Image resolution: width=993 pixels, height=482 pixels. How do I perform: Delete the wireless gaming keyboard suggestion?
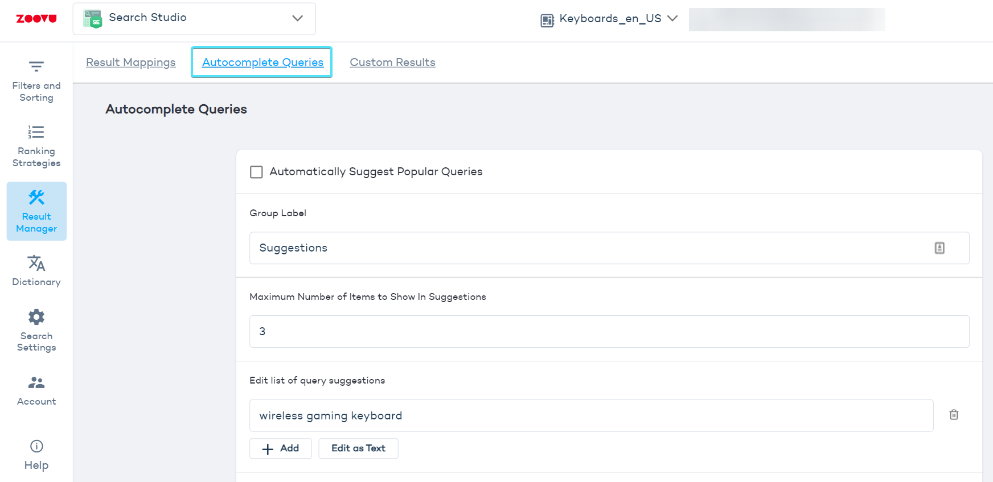tap(954, 415)
